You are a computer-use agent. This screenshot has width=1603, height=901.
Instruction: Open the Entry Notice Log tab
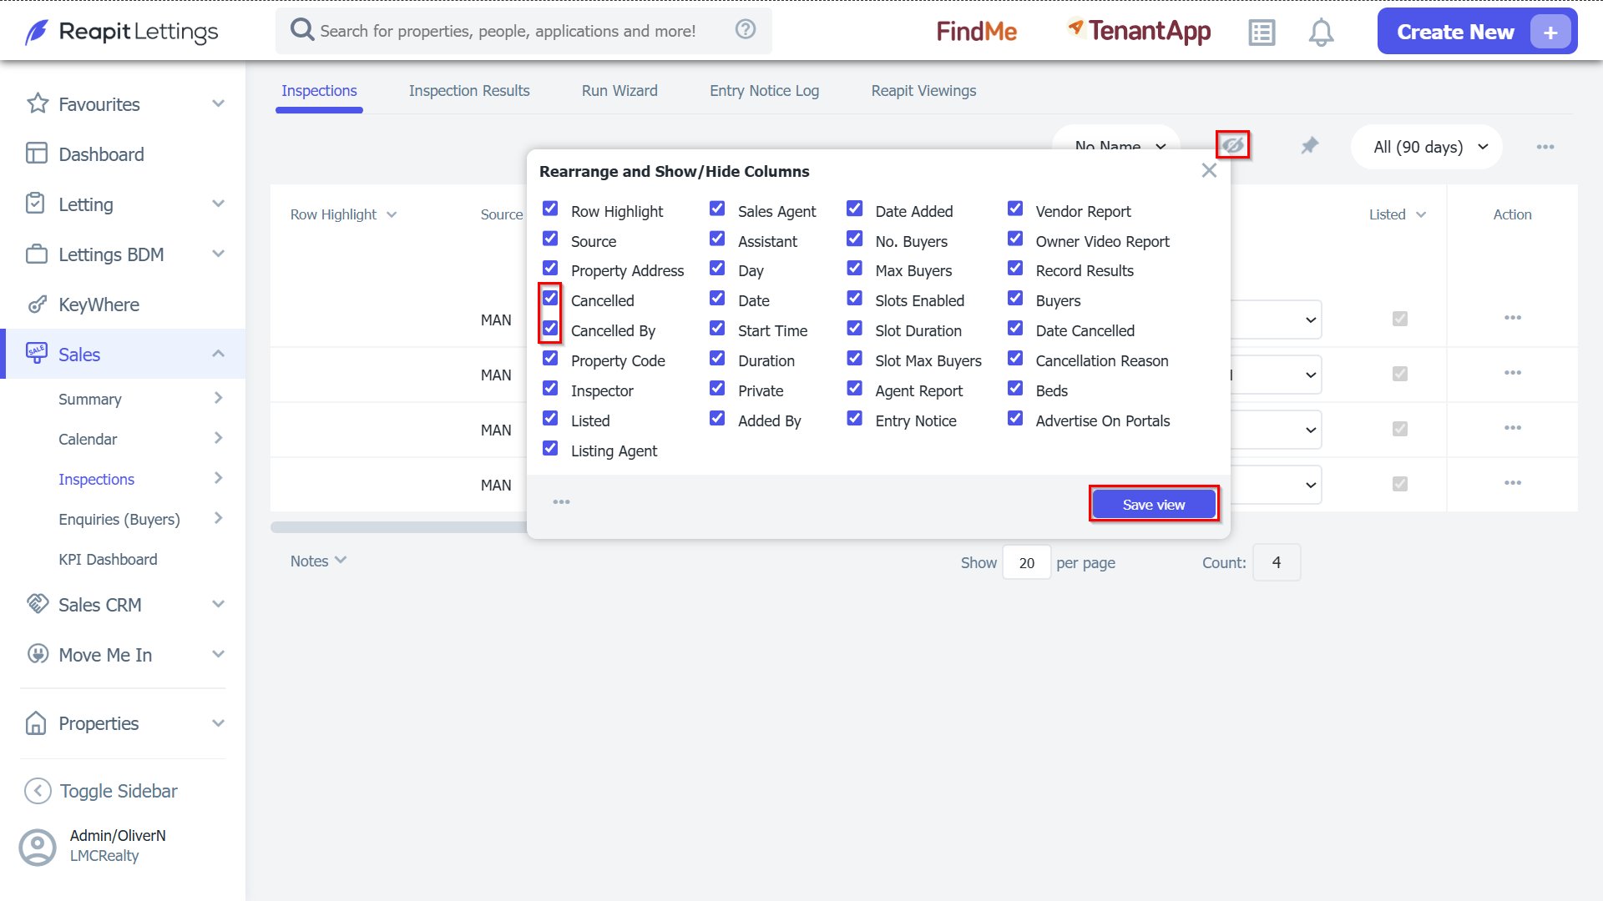[x=764, y=91]
